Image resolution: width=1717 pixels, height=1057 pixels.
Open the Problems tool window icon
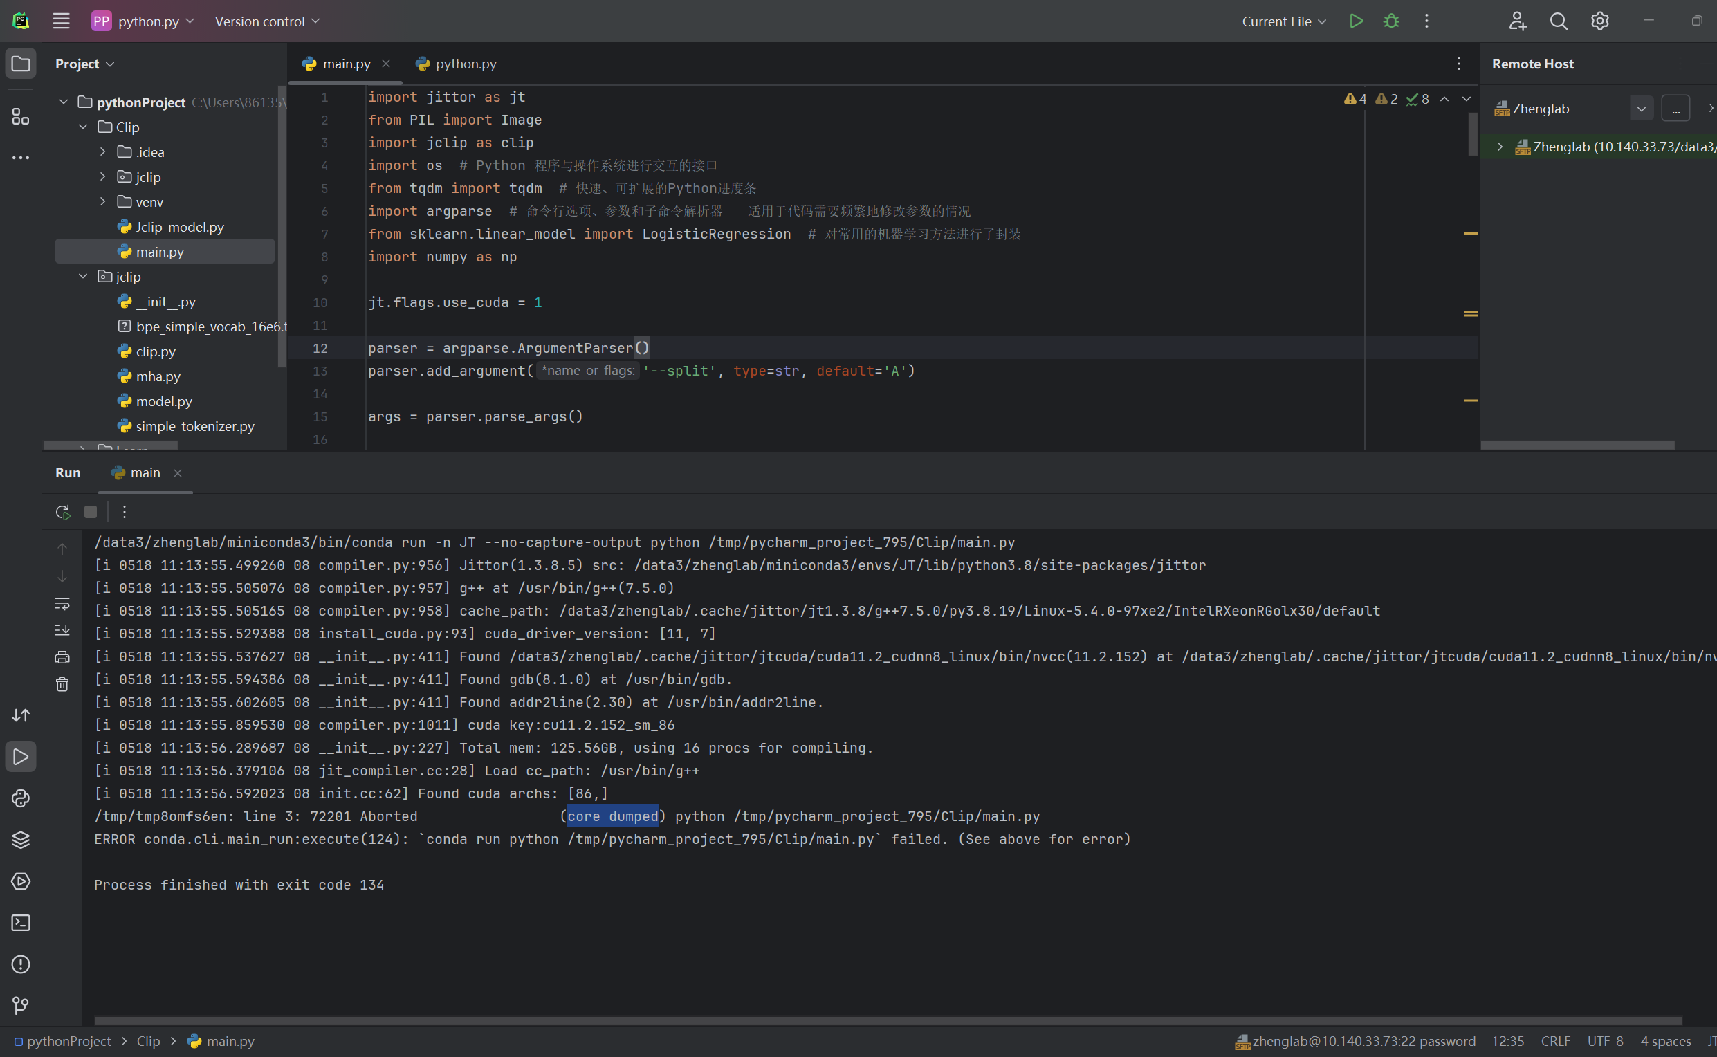[21, 965]
